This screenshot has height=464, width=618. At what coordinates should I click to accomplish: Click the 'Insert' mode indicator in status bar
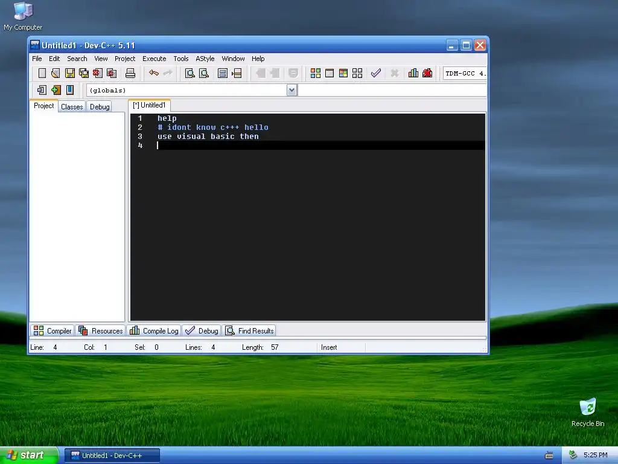click(329, 347)
